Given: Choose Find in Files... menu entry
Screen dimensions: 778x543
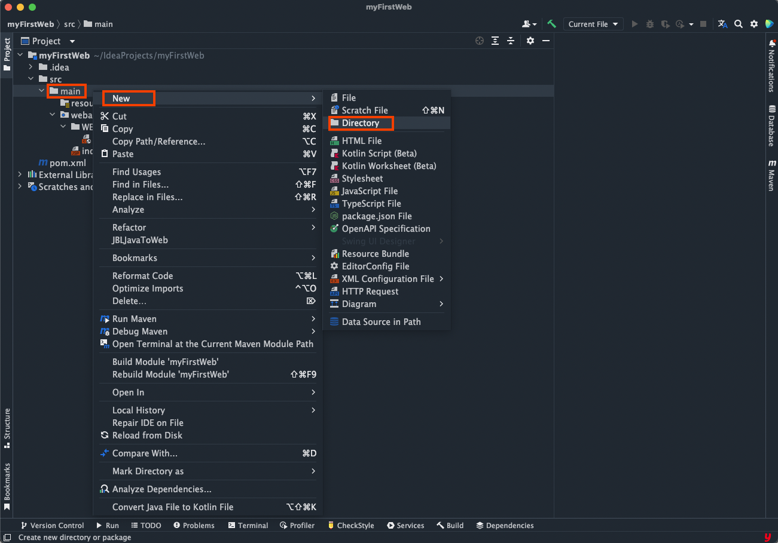Looking at the screenshot, I should (x=208, y=184).
